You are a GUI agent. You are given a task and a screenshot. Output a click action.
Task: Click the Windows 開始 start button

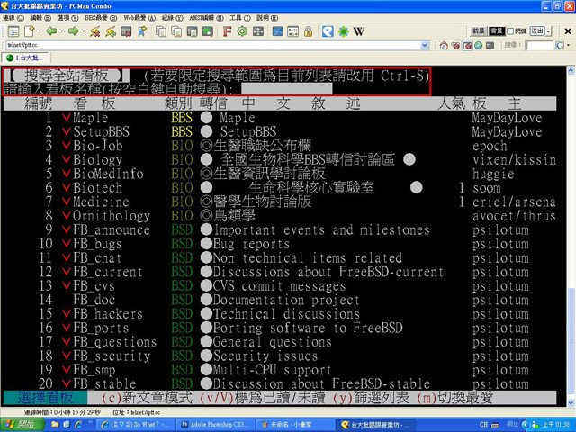tap(22, 424)
